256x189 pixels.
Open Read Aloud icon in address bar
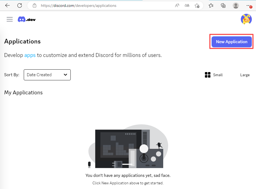177,6
